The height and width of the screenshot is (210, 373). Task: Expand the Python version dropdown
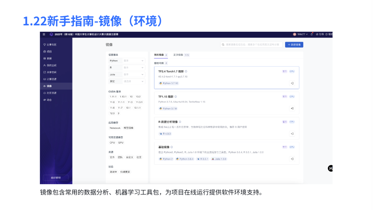[x=134, y=61]
